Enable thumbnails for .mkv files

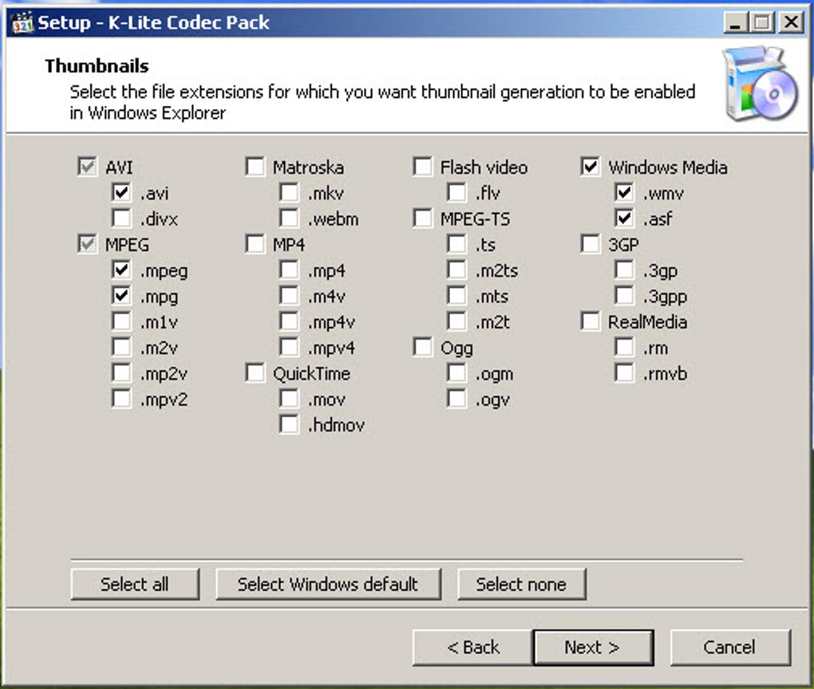click(x=289, y=193)
